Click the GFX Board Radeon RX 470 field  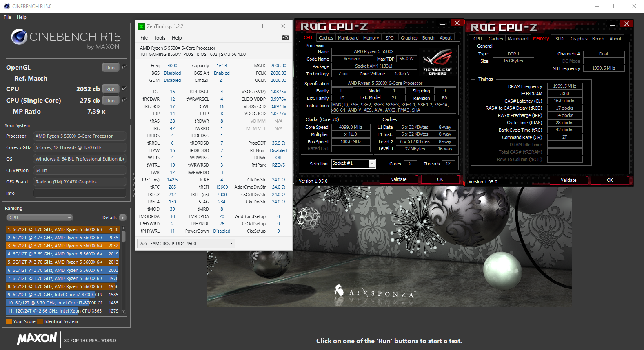pos(80,182)
